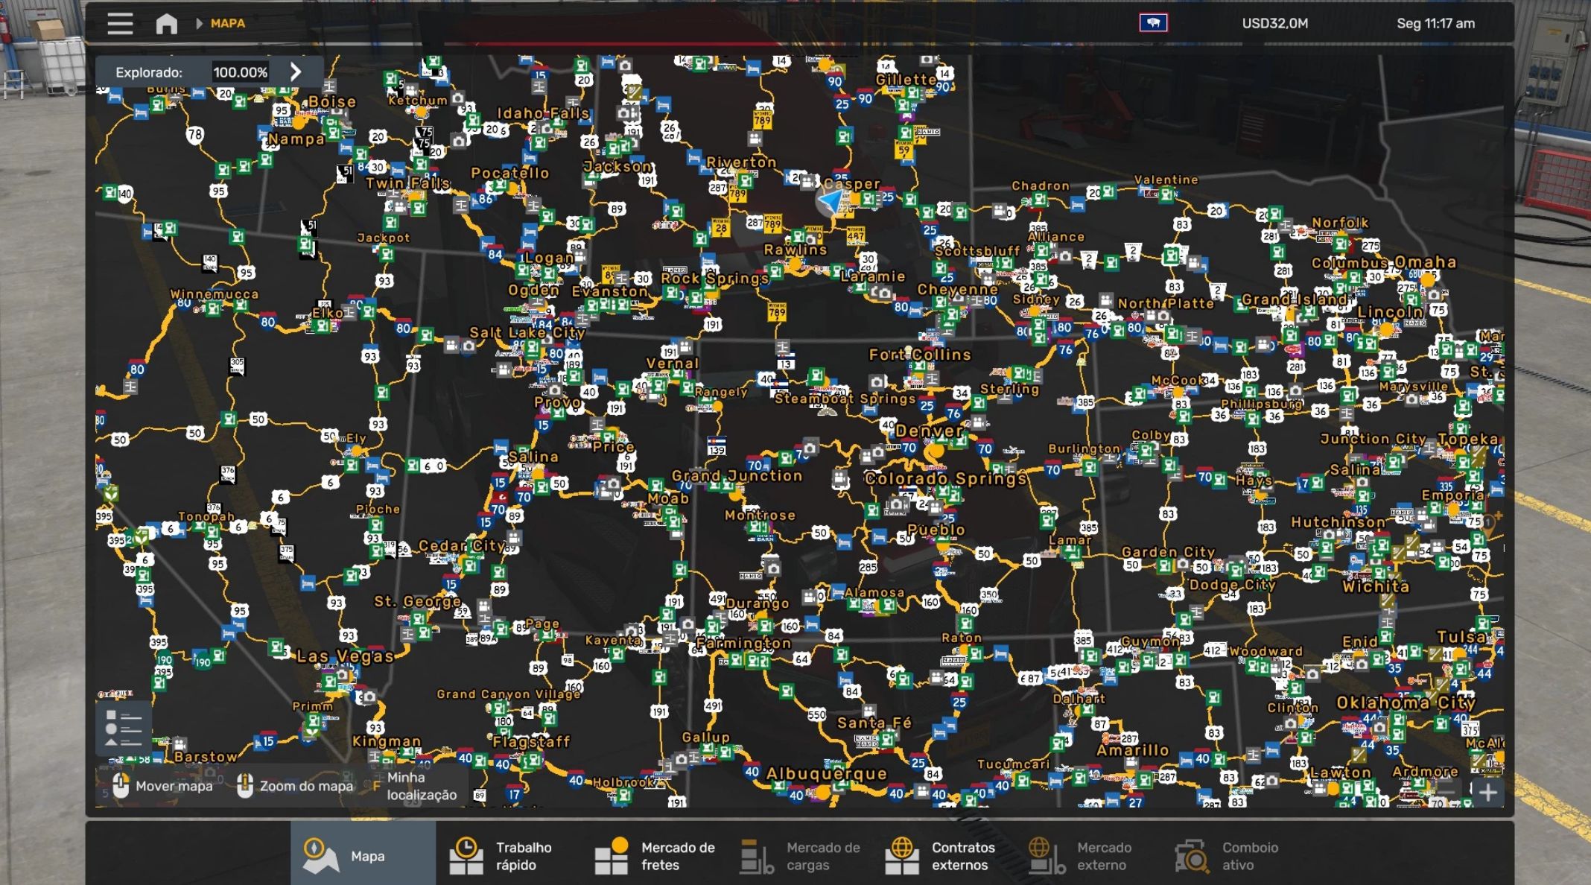Viewport: 1591px width, 885px height.
Task: Click the Wyoming state flag icon
Action: point(1153,24)
